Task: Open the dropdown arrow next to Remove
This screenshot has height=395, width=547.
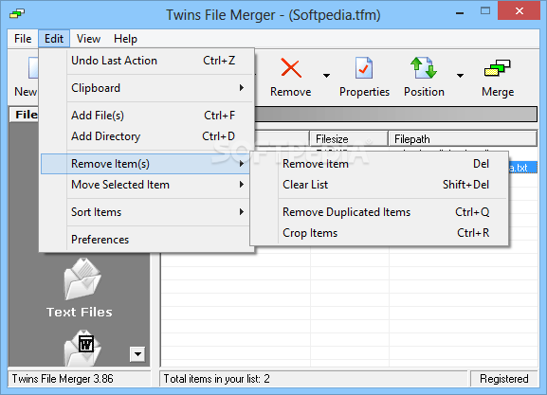Action: (326, 75)
